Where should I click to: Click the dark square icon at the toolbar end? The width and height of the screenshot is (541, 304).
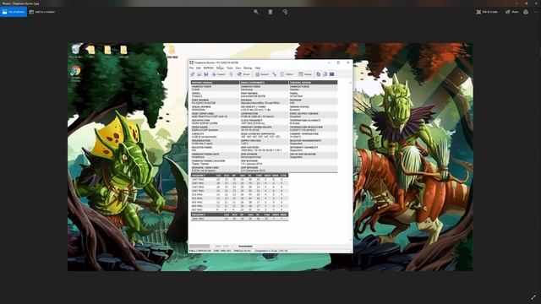[332, 74]
